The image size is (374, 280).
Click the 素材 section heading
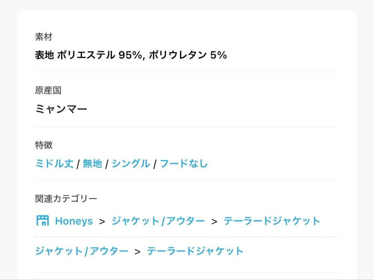tap(44, 37)
